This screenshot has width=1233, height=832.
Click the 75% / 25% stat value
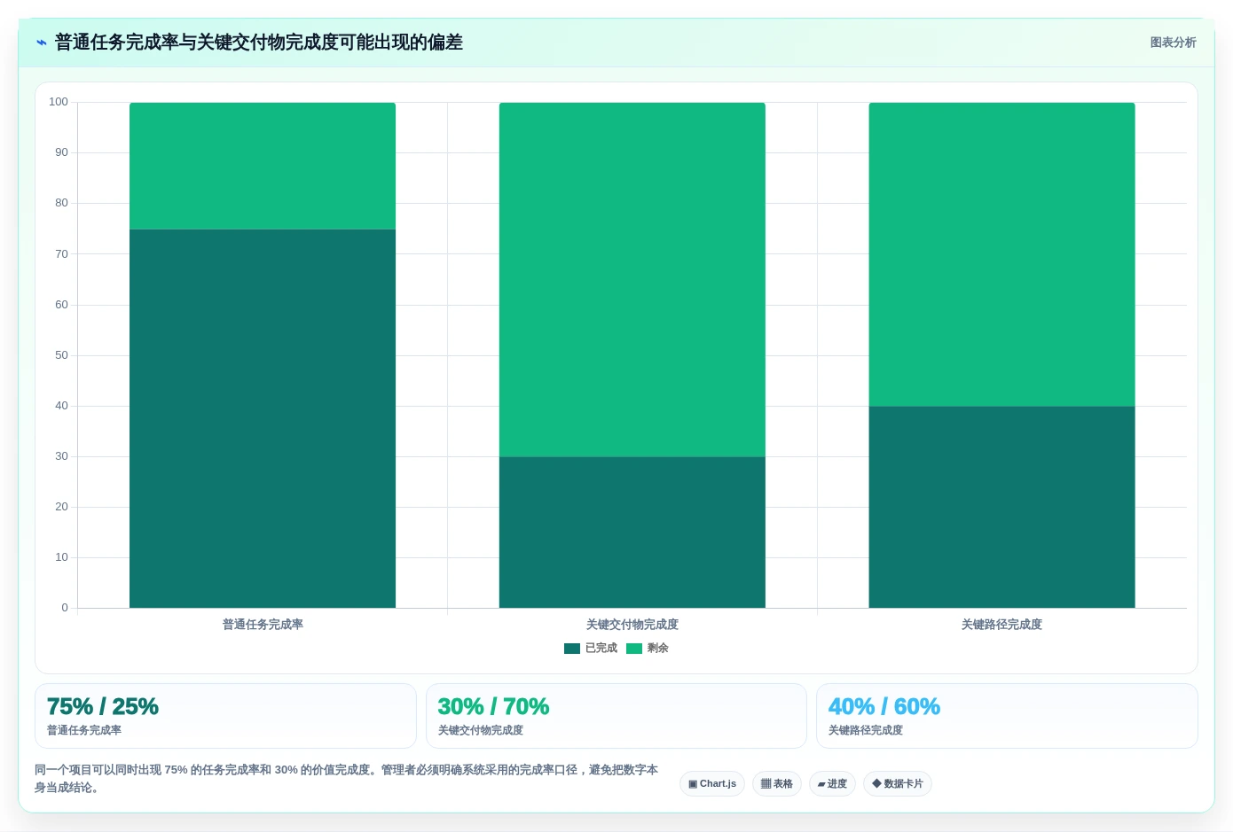(x=103, y=707)
